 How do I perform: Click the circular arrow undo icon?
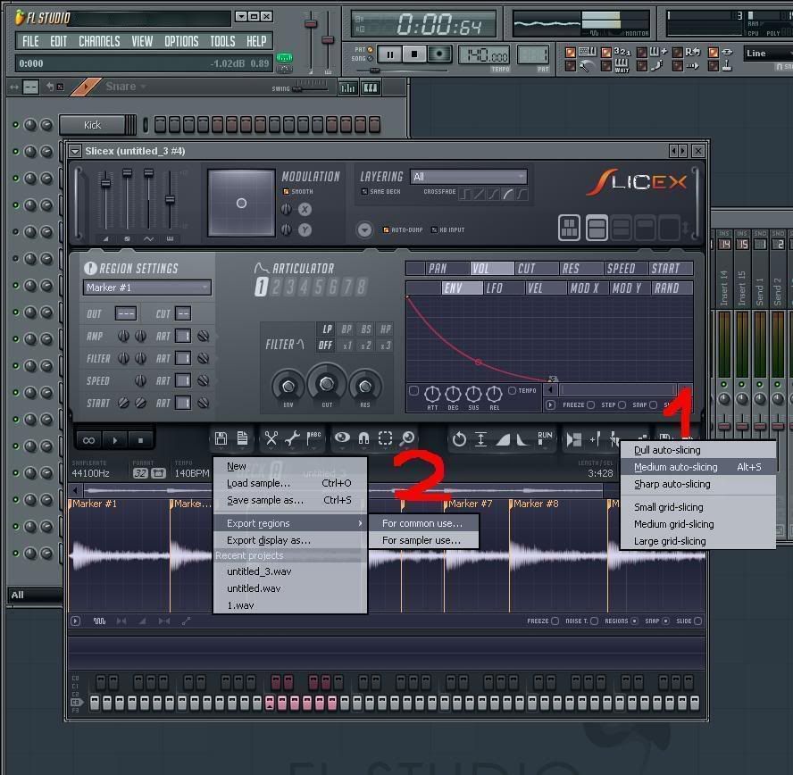459,439
